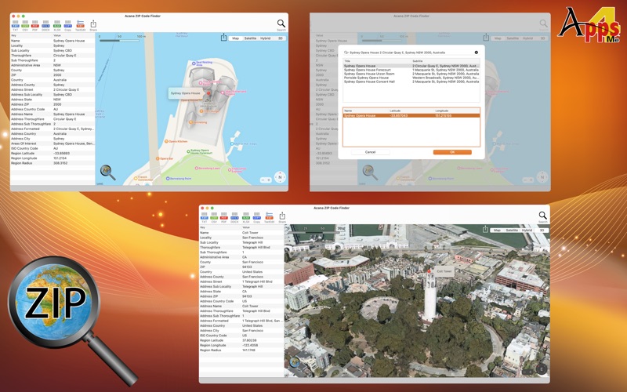Switch Sydney map to Hybrid view

coord(266,38)
